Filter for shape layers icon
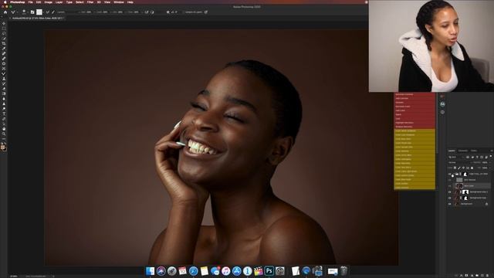The width and height of the screenshot is (494, 278). click(x=482, y=157)
